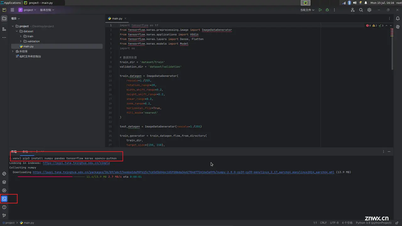402x226 pixels.
Task: Click main.py breadcrumb in status bar
Action: click(27, 223)
